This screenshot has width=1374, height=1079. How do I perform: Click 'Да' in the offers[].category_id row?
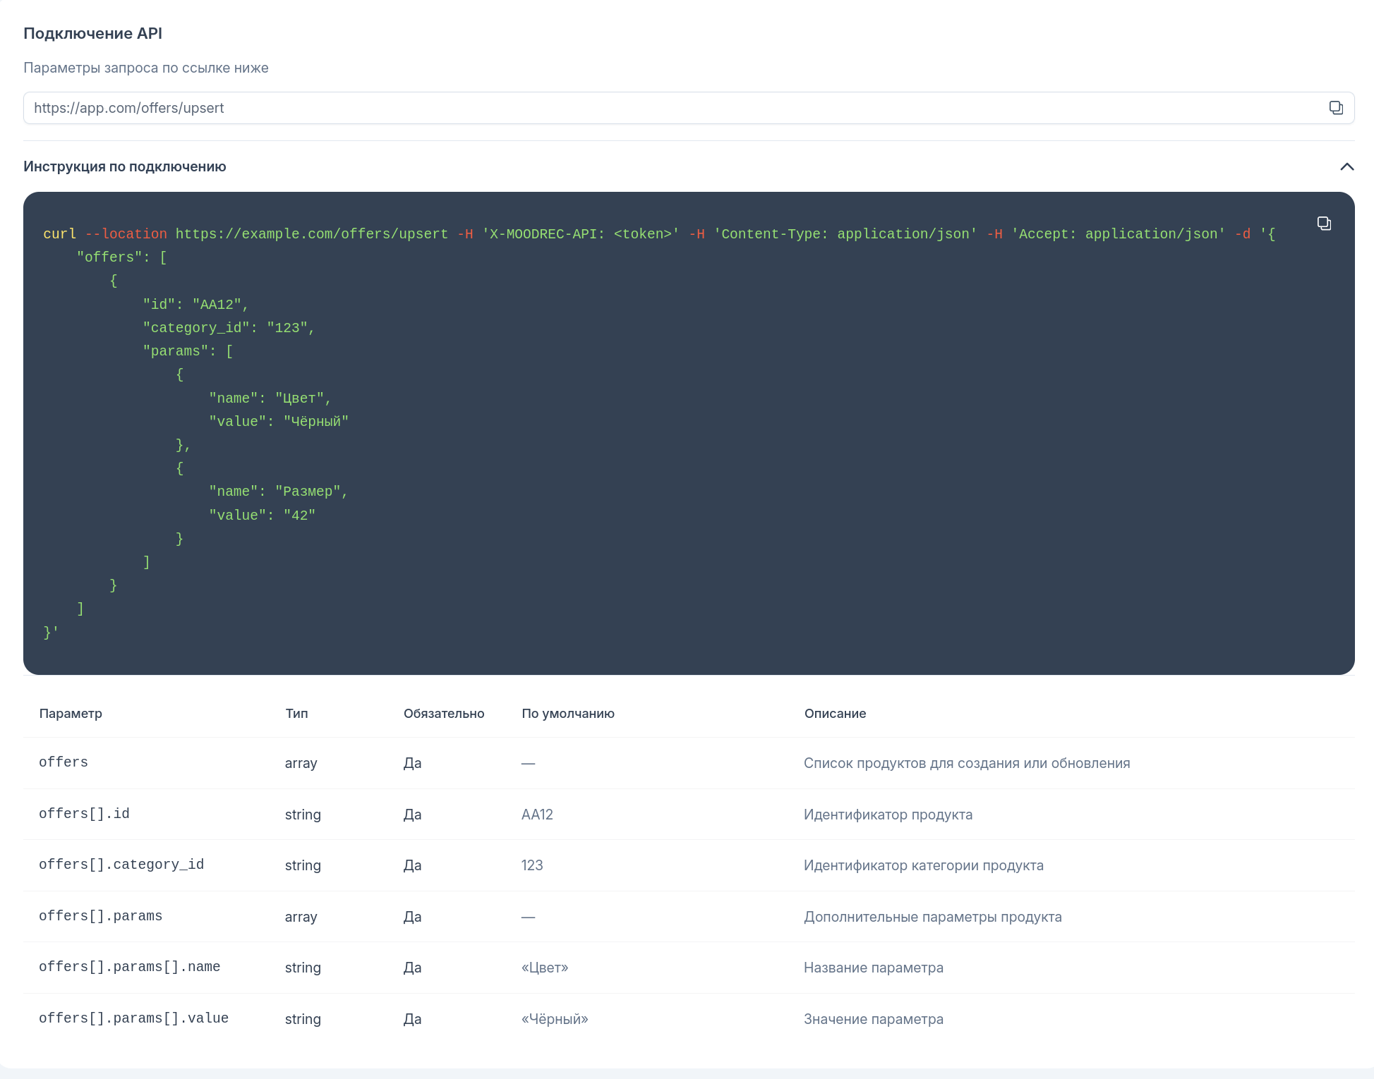[x=412, y=865]
